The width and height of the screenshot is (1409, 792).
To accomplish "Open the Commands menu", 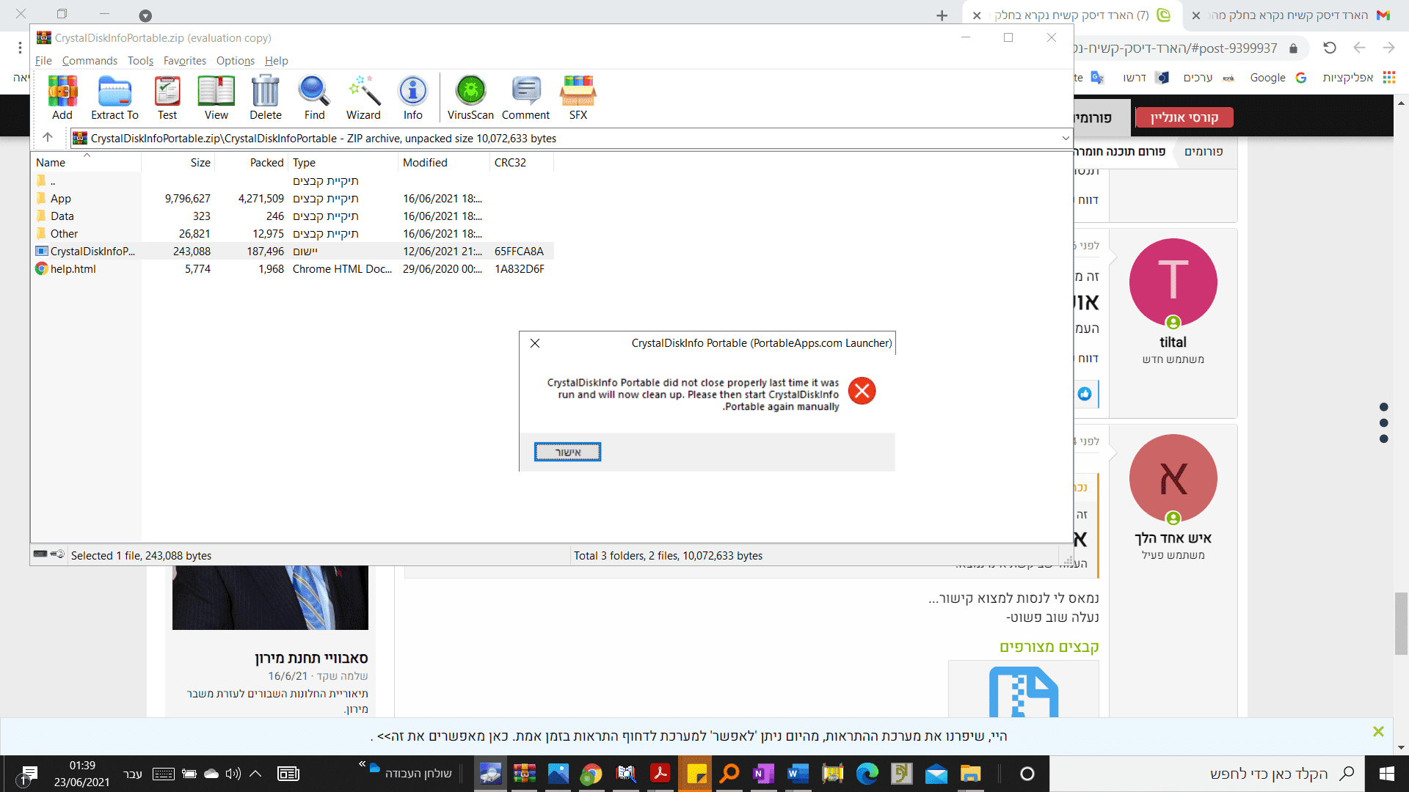I will (90, 61).
